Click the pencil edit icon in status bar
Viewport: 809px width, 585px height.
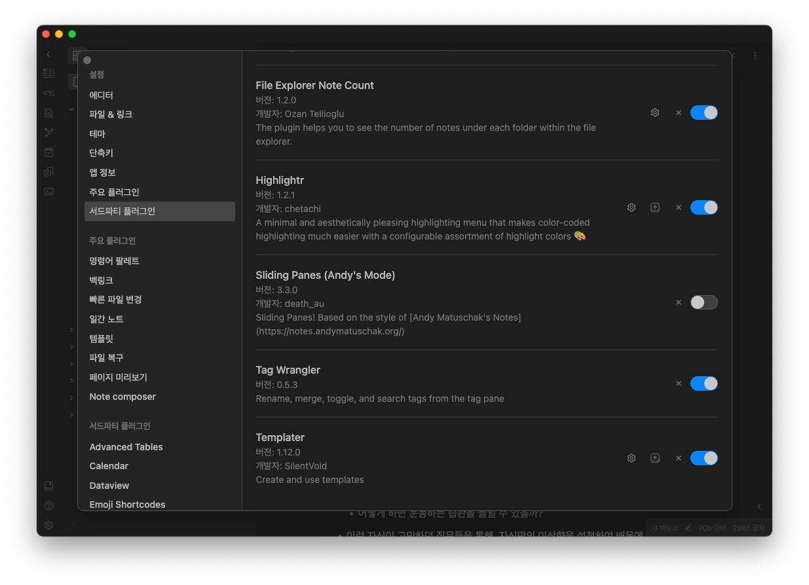pyautogui.click(x=688, y=527)
